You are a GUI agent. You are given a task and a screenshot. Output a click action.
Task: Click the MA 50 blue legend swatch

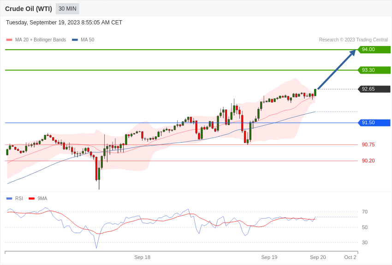[75, 40]
